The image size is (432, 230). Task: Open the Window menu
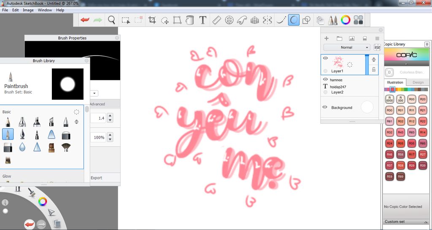tap(45, 10)
